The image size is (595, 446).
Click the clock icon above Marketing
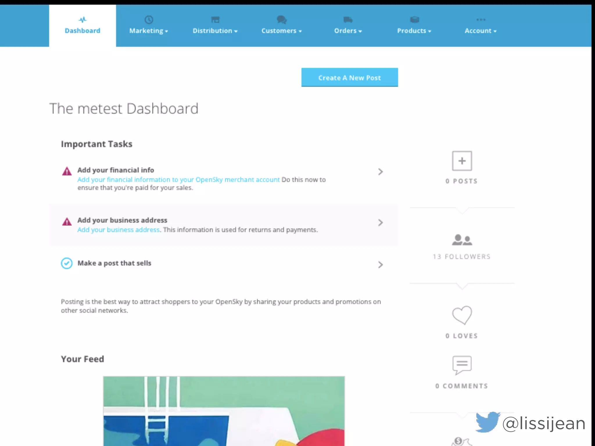[x=149, y=20]
